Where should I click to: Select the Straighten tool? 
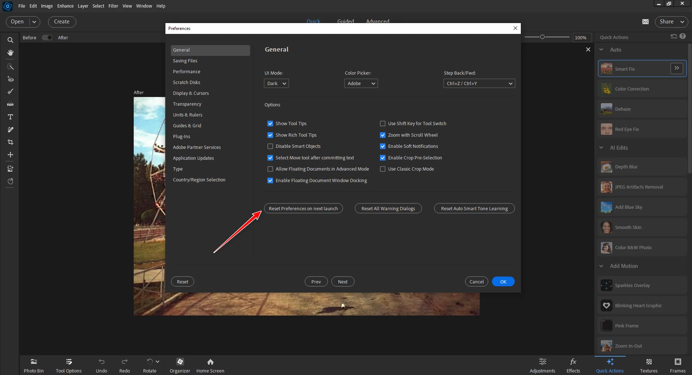[10, 104]
